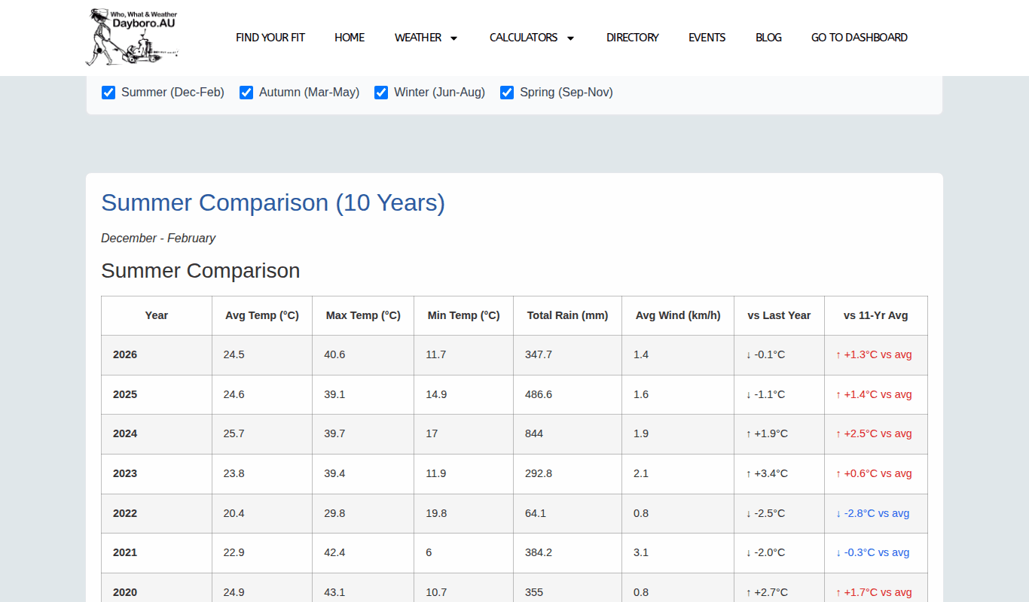The height and width of the screenshot is (602, 1029).
Task: Click the vs Last Year column header
Action: click(780, 315)
